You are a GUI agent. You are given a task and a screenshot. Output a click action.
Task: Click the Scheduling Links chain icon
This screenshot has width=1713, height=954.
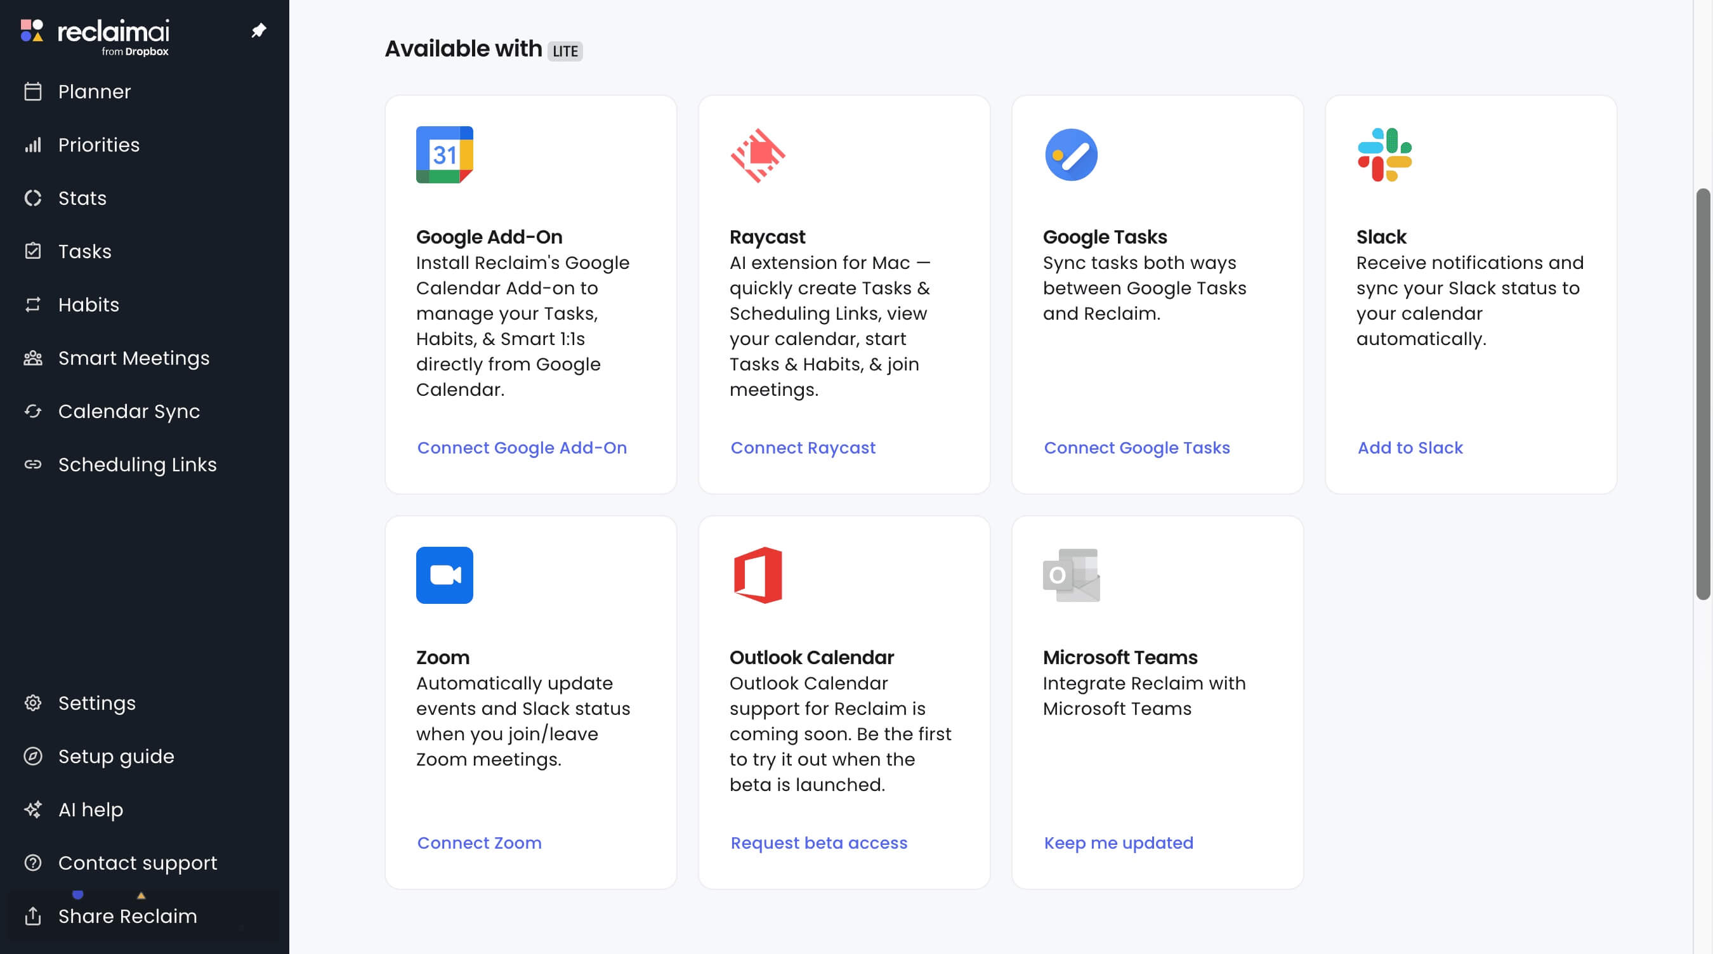coord(32,464)
